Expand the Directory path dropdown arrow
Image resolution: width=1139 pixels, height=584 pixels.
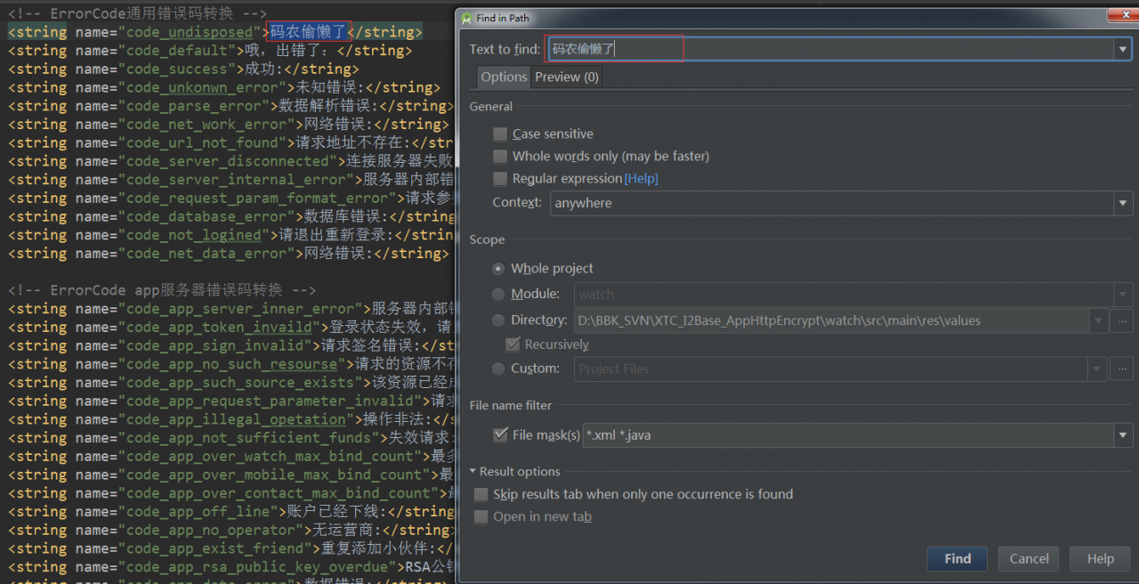click(1099, 320)
